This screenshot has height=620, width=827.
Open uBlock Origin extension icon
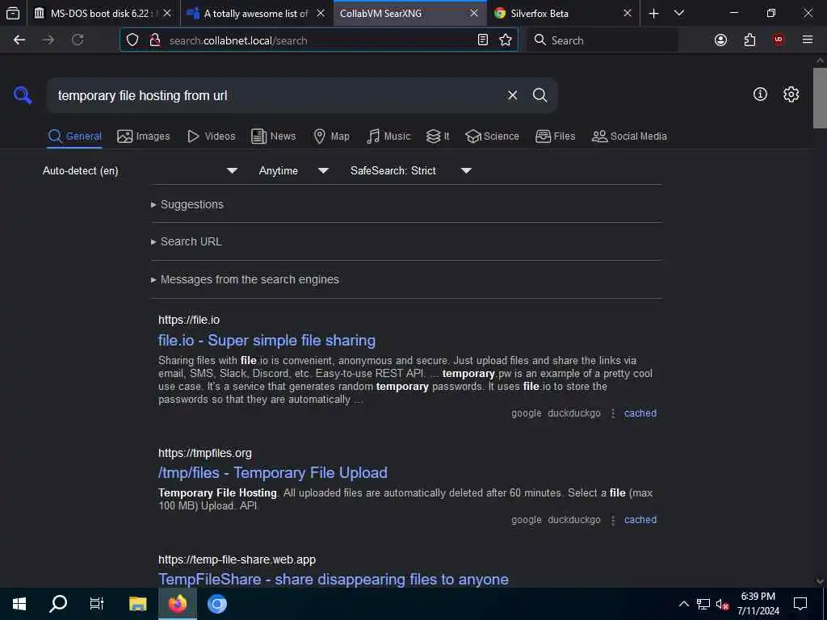[778, 40]
